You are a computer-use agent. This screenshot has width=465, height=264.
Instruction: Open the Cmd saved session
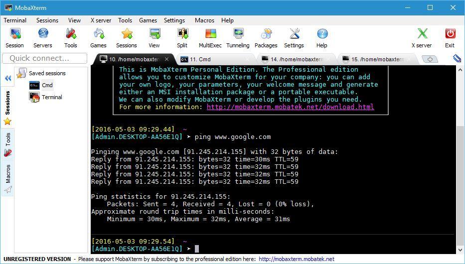[x=41, y=85]
